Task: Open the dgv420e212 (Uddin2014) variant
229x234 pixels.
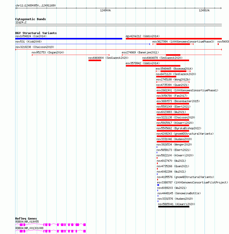Action: [143, 36]
